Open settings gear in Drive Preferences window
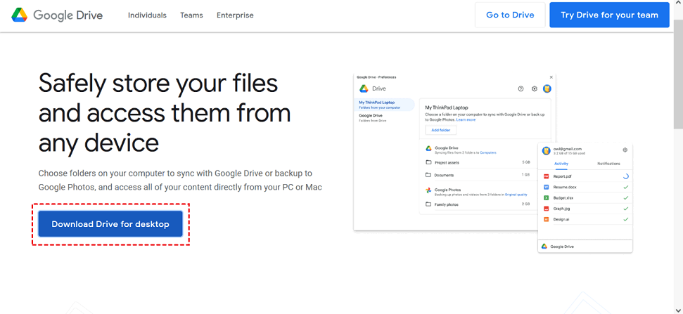The height and width of the screenshot is (314, 683). 534,89
